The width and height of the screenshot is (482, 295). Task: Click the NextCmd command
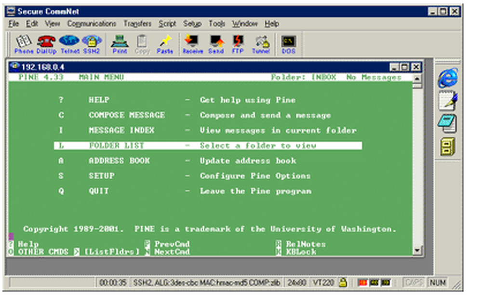click(172, 252)
